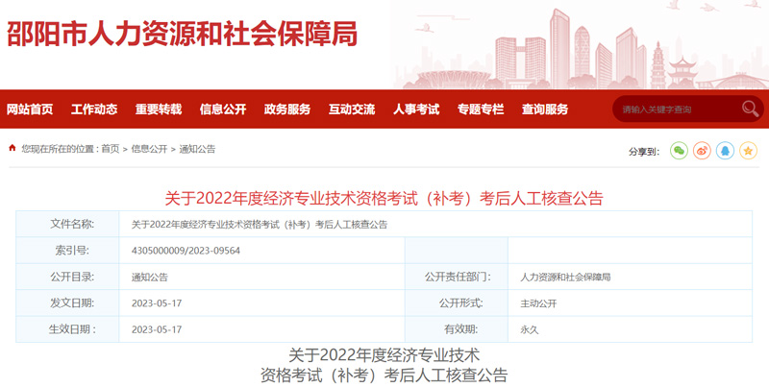Click the 信息公开 breadcrumb link
This screenshot has width=769, height=387.
(x=149, y=149)
